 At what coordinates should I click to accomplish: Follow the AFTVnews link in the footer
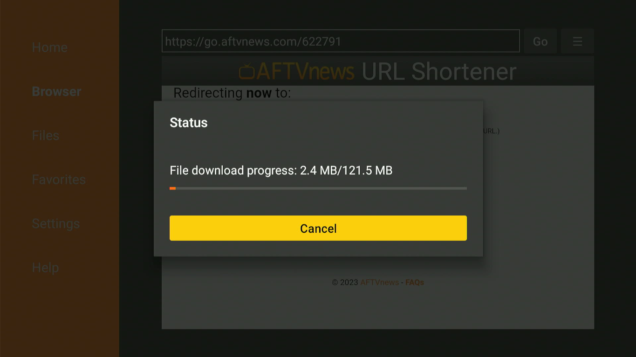[x=379, y=282]
